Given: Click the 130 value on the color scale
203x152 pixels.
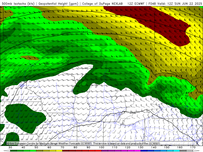Looking at the screenshot, I should [x=141, y=147].
